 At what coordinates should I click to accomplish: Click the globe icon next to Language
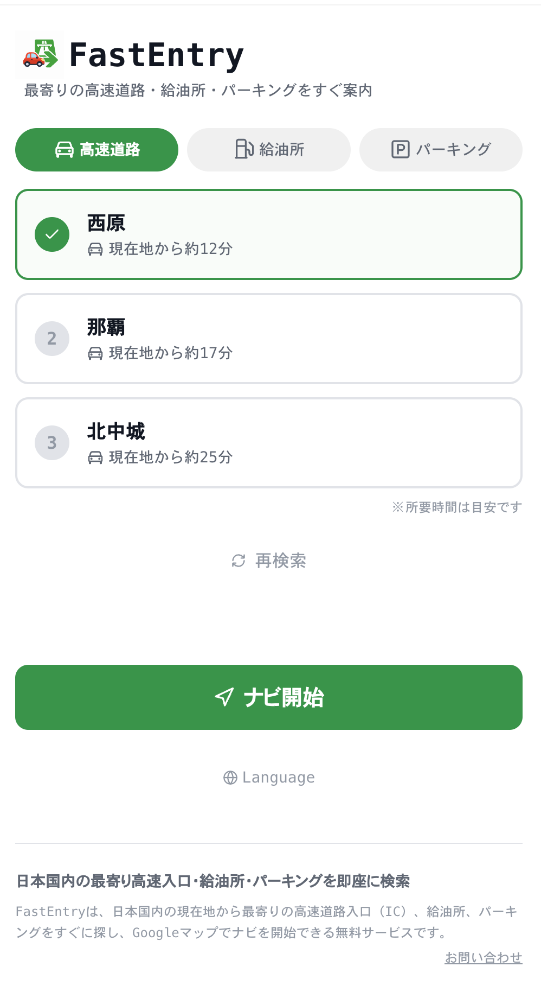[x=230, y=778]
